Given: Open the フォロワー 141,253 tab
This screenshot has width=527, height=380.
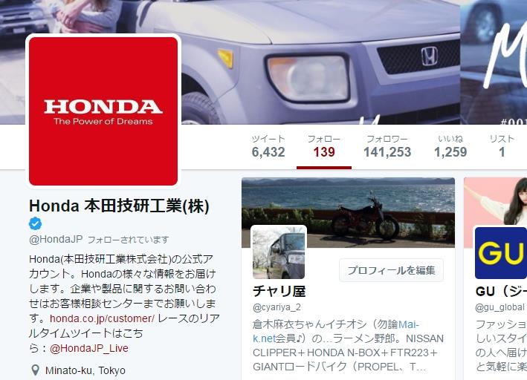Looking at the screenshot, I should [x=387, y=146].
